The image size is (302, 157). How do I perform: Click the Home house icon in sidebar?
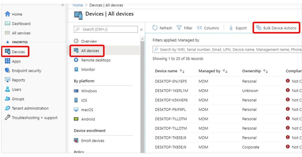tap(7, 14)
